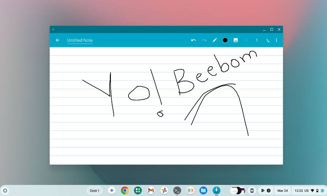Open the black ink color picker

(x=225, y=40)
